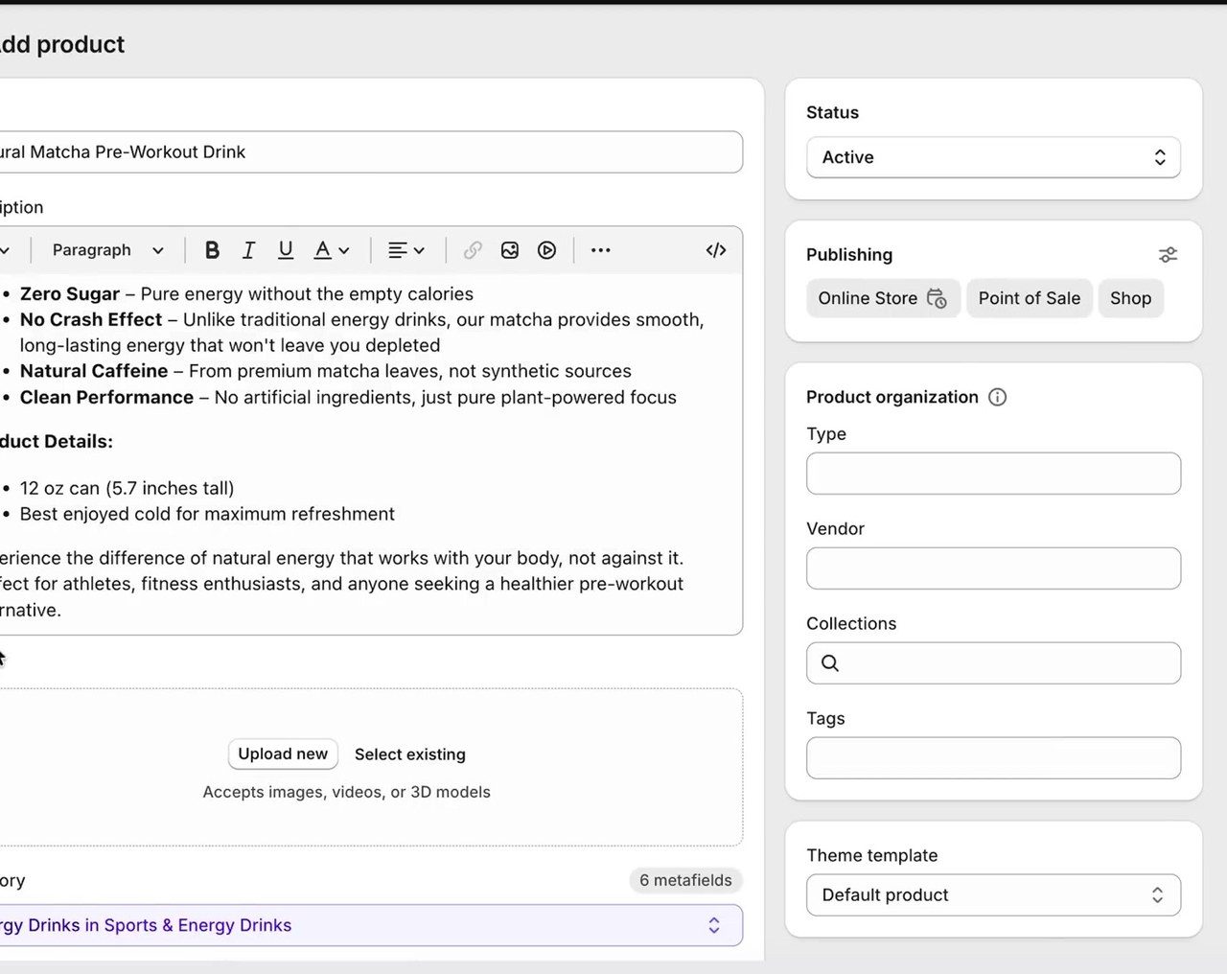Click the search icon in Collections
This screenshot has height=974, width=1227.
tap(830, 663)
